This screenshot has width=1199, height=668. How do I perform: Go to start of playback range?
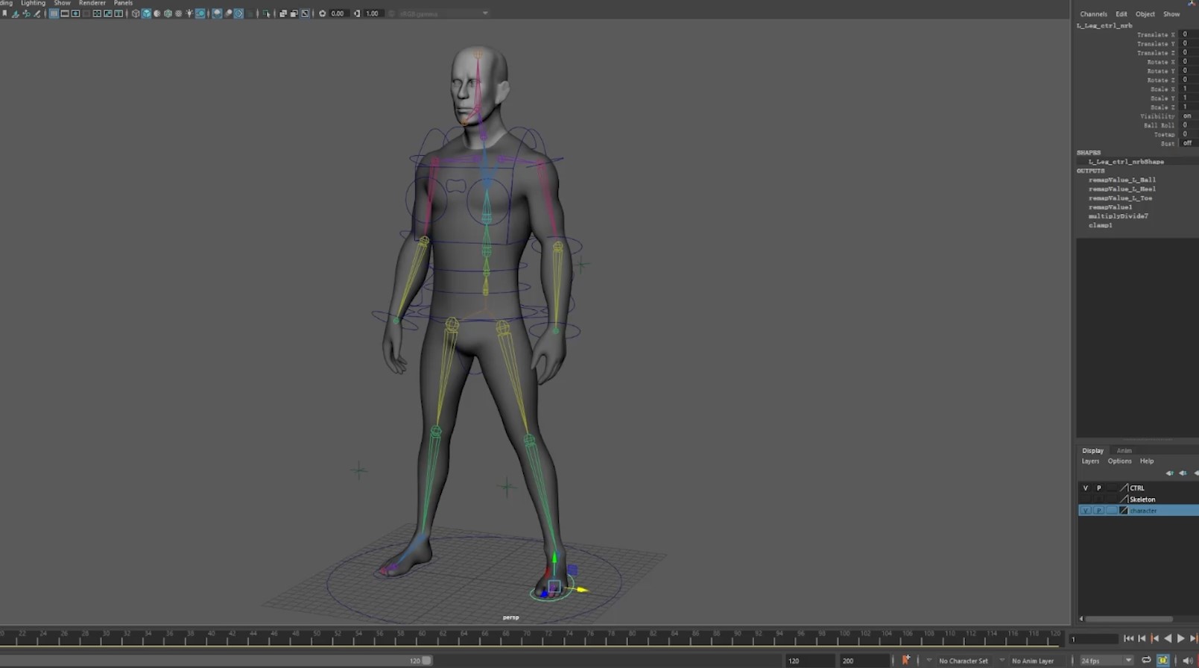coord(1129,638)
